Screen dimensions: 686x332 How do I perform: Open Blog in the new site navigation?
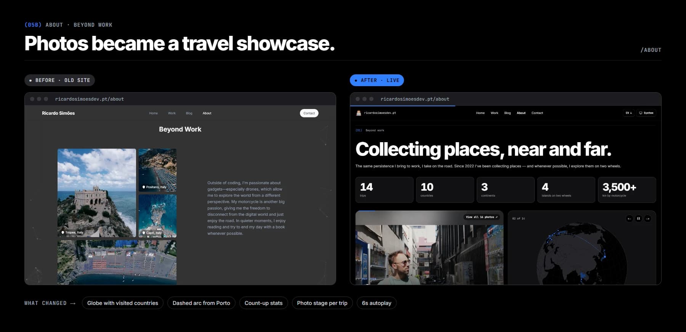point(507,113)
